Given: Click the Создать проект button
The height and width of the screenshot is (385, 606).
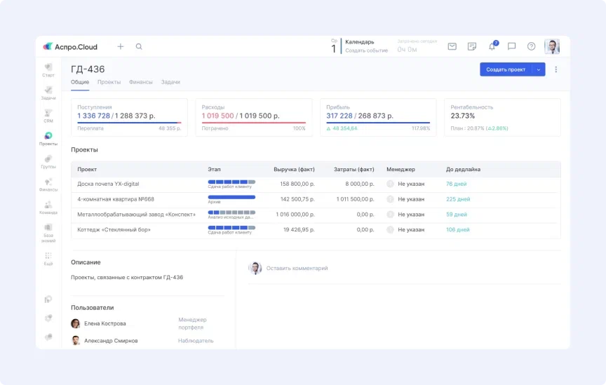Looking at the screenshot, I should tap(506, 69).
